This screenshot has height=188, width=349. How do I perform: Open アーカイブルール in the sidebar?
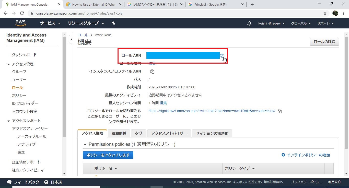click(x=32, y=136)
